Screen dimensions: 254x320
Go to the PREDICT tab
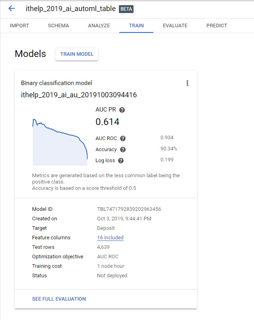tap(217, 25)
